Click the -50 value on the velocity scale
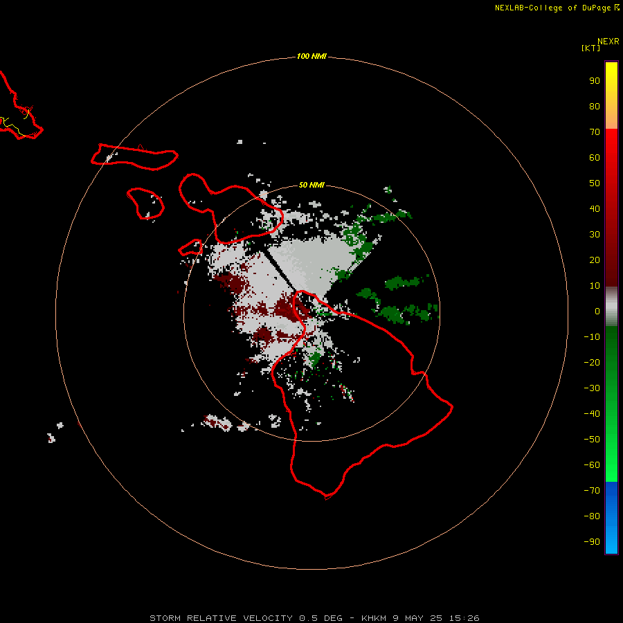This screenshot has width=623, height=623. [x=592, y=440]
